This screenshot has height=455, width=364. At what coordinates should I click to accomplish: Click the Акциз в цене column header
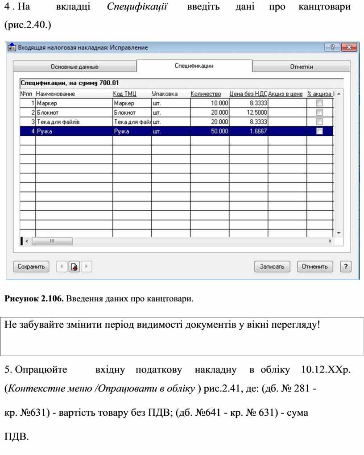285,94
